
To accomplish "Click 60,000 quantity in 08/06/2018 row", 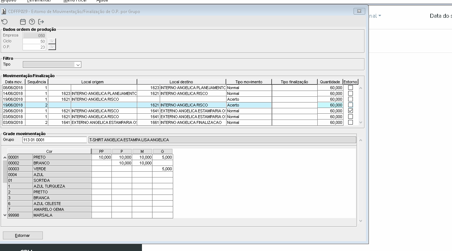I will (x=330, y=88).
